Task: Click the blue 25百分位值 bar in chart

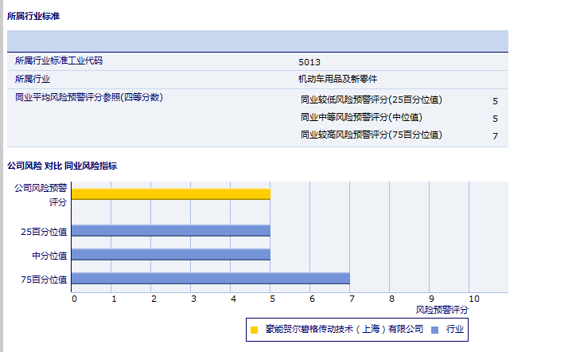Action: point(171,231)
